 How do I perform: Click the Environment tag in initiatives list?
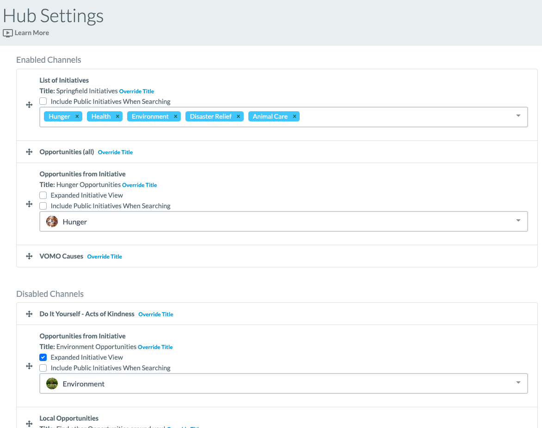[x=150, y=116]
